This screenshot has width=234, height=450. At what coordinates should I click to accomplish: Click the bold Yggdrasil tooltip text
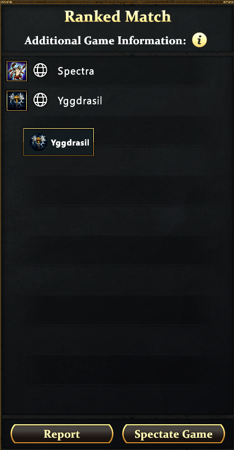point(70,143)
